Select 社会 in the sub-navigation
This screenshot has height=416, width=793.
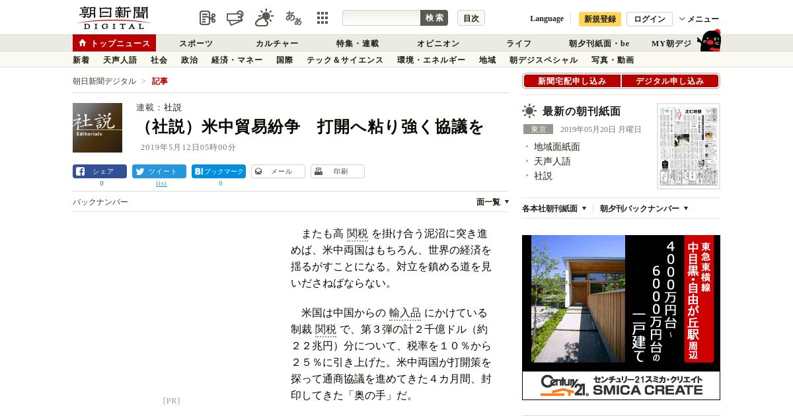click(x=159, y=60)
